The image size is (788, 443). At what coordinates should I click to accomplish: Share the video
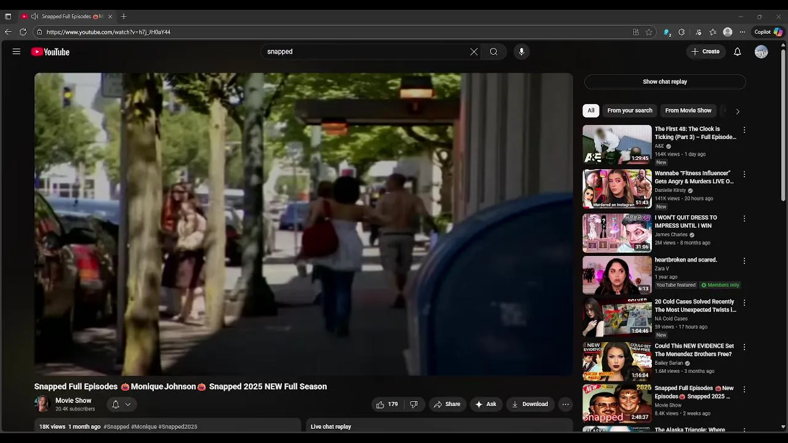[447, 404]
